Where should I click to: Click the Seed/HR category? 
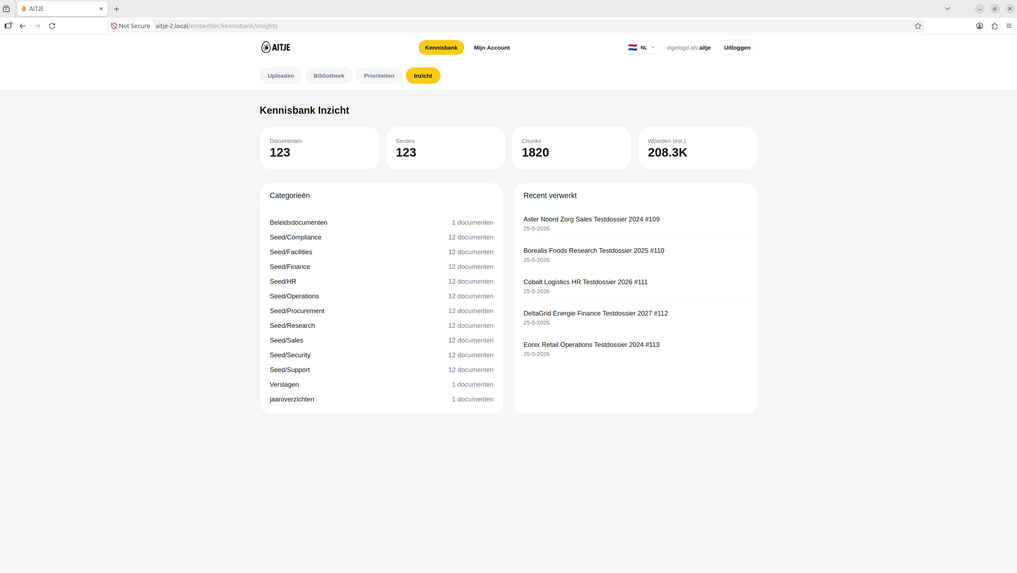pyautogui.click(x=381, y=281)
